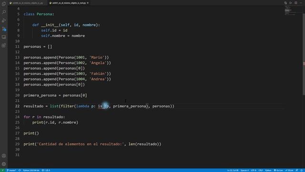The width and height of the screenshot is (305, 172).
Task: Click the 'Fabián' string on line 16
Action: 98,74
